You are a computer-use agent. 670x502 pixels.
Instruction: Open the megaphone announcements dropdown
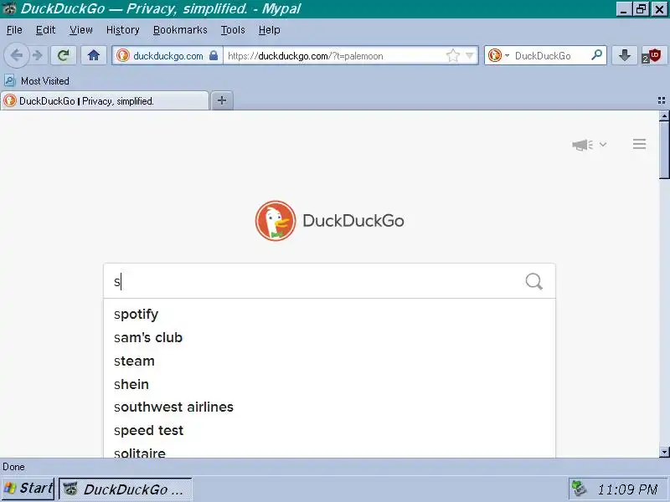point(590,145)
